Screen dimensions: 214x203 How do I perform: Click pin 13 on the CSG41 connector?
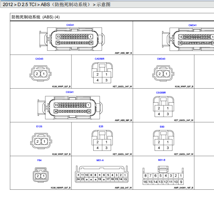coord(56,105)
